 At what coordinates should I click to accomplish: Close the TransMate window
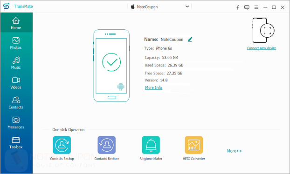(283, 7)
